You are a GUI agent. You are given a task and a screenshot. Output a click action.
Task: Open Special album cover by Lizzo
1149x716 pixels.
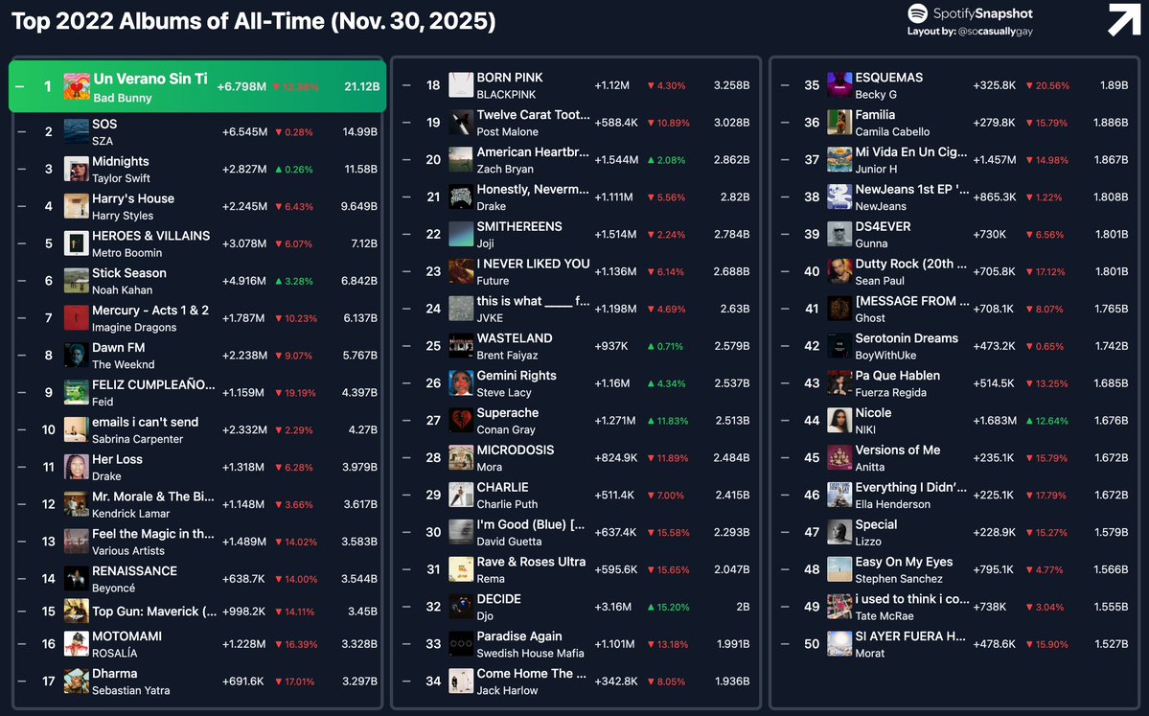(839, 532)
